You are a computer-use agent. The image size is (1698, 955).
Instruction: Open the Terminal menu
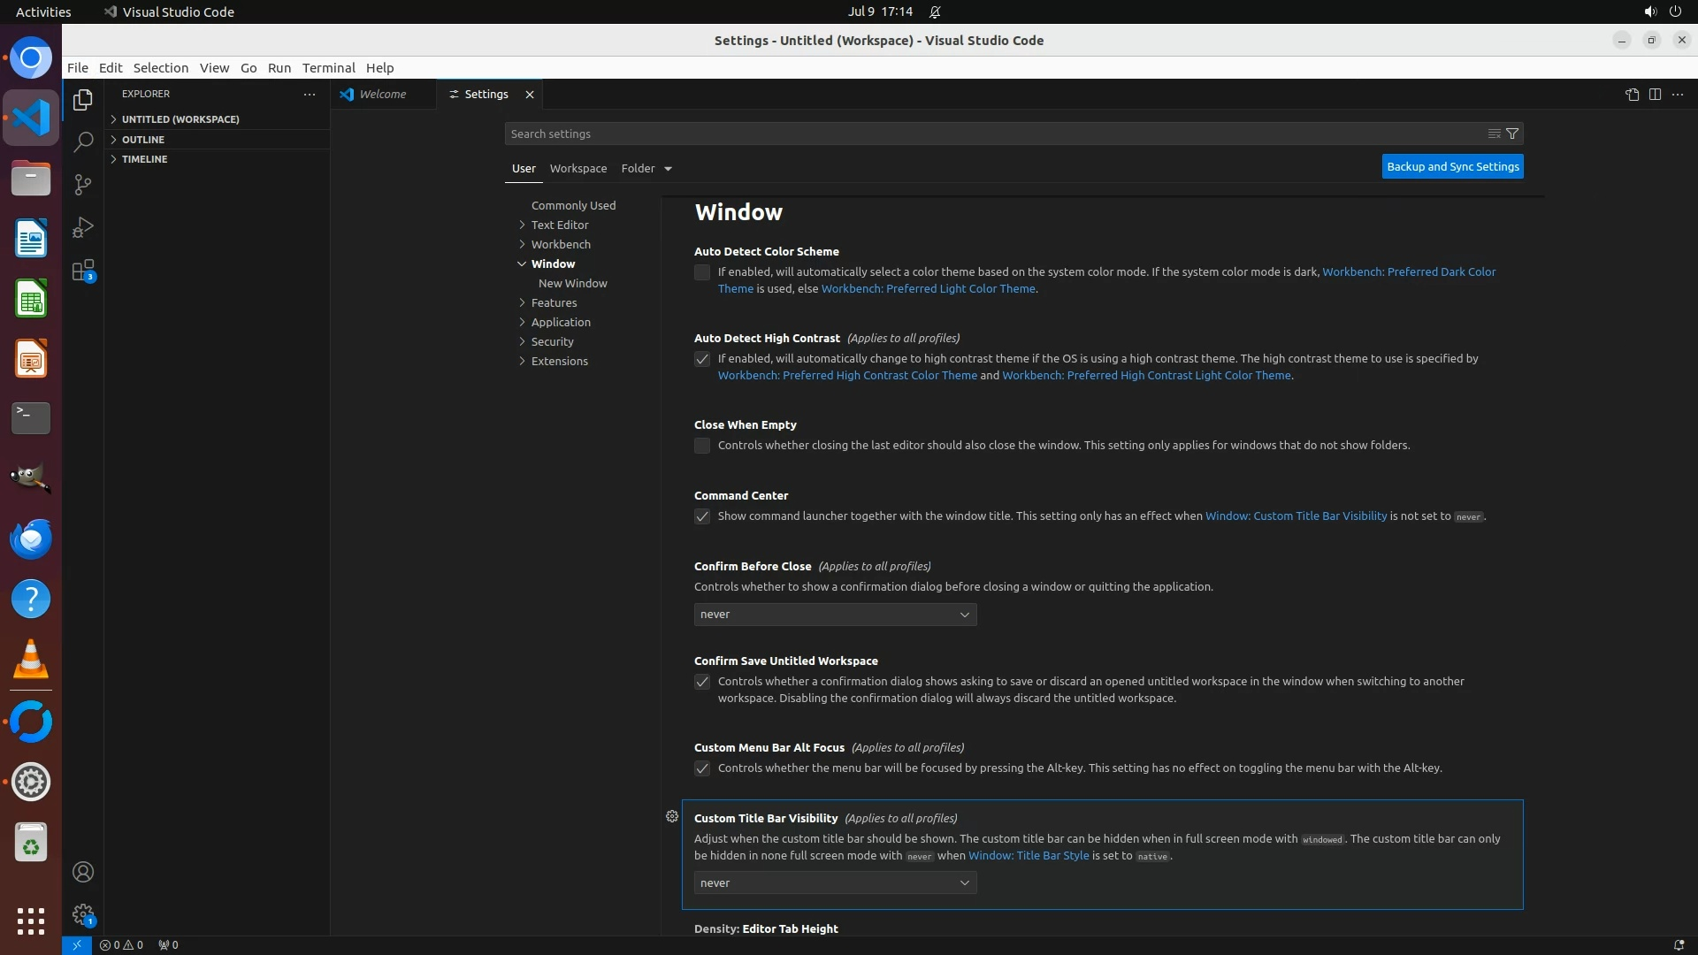(x=328, y=68)
